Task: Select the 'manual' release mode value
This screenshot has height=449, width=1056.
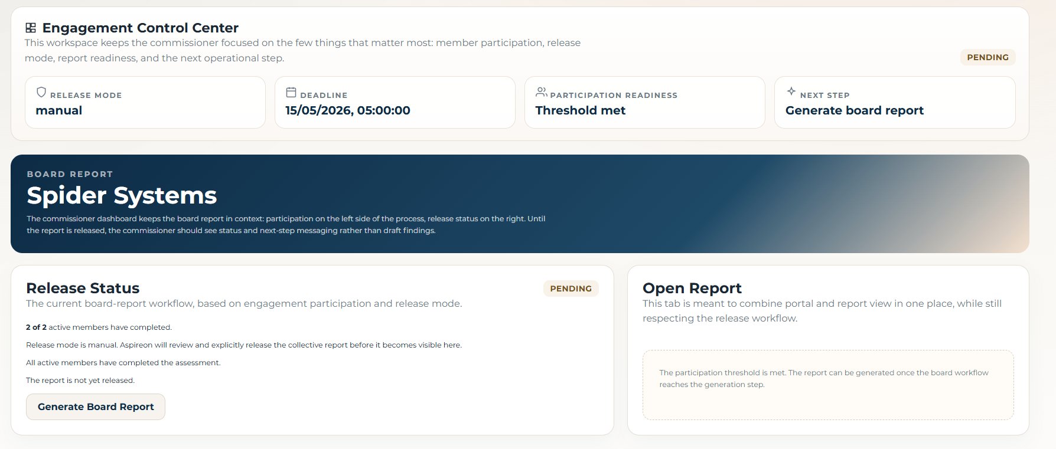Action: pos(59,110)
